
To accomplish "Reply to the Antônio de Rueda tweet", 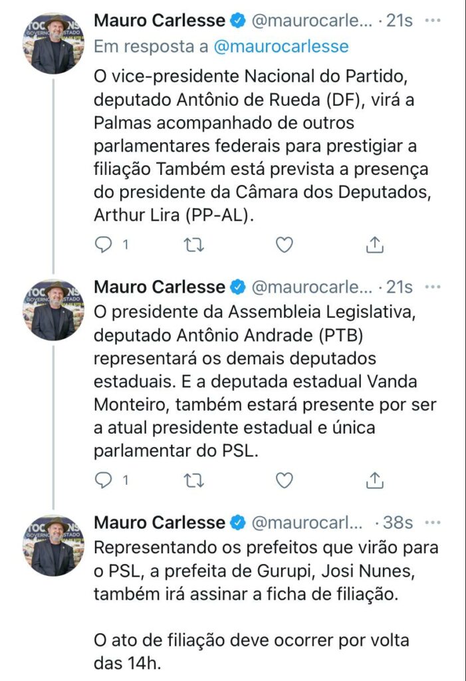I will click(x=104, y=245).
